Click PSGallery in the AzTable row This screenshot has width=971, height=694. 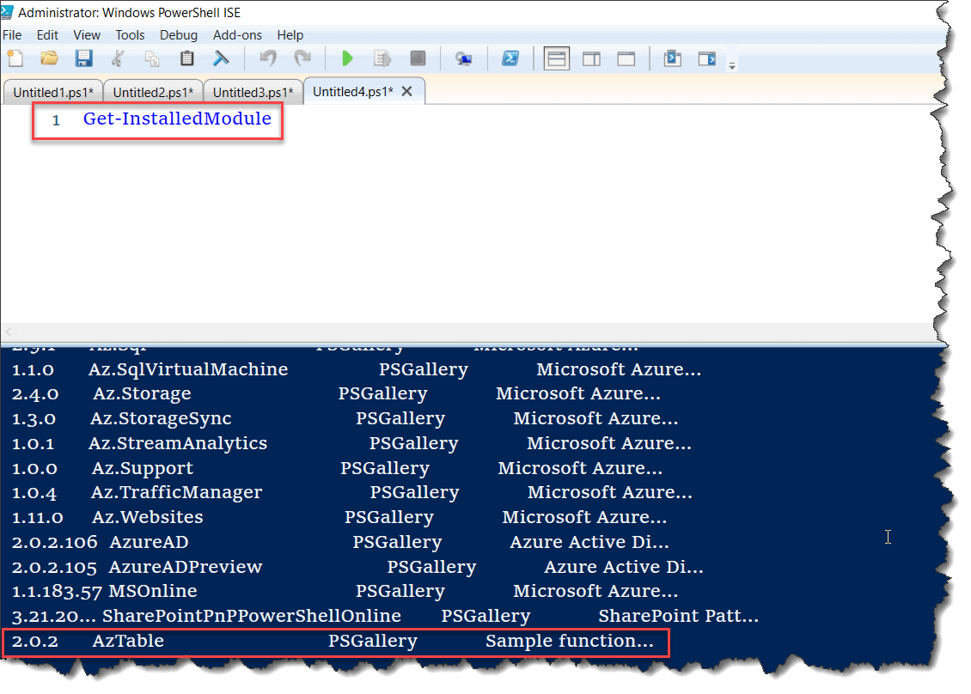(x=373, y=641)
